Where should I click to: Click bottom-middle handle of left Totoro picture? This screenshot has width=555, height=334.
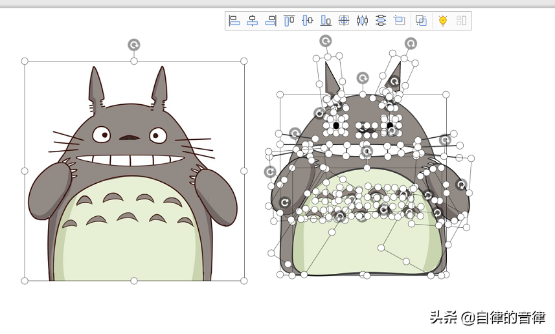[x=134, y=281]
